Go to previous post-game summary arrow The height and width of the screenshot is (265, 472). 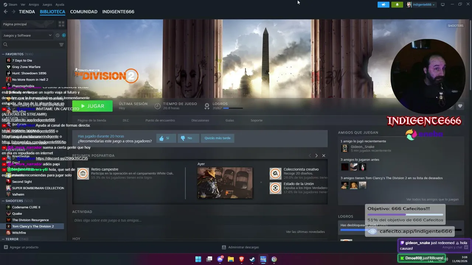(310, 156)
